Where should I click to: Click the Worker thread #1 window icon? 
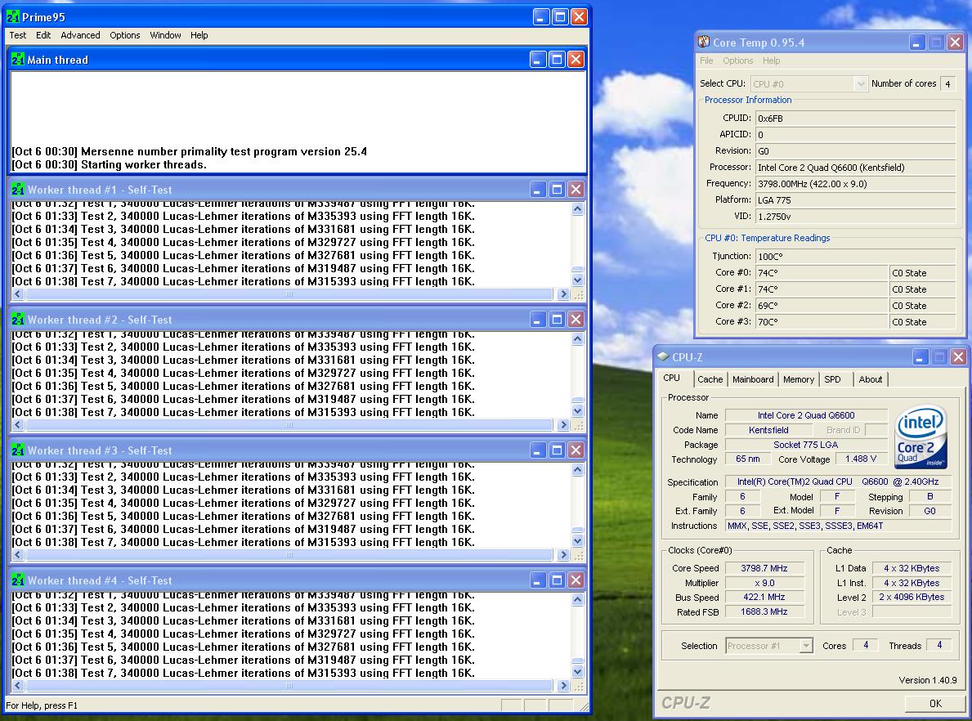click(18, 190)
